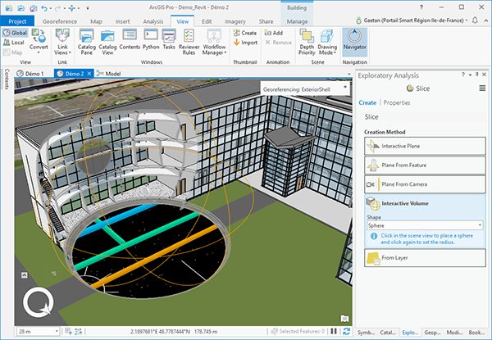Screen dimensions: 492x340
Task: Open the Exploratory Analysis hamburger menu
Action: pyautogui.click(x=482, y=88)
